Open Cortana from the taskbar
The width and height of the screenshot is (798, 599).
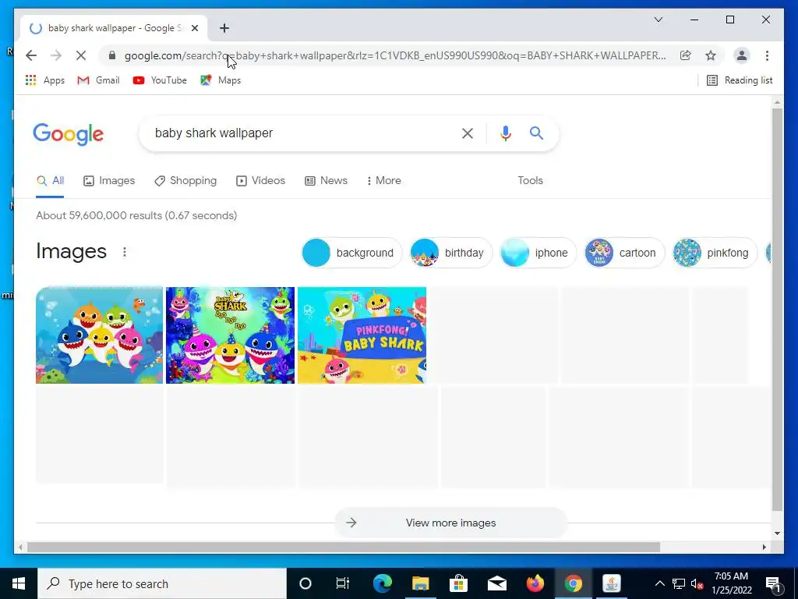tap(305, 583)
